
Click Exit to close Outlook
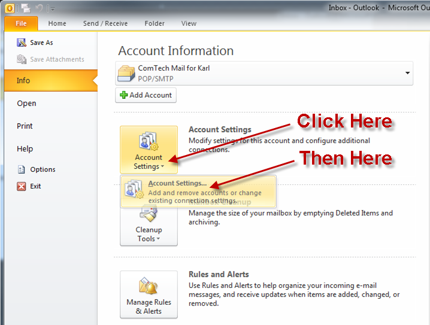point(35,186)
